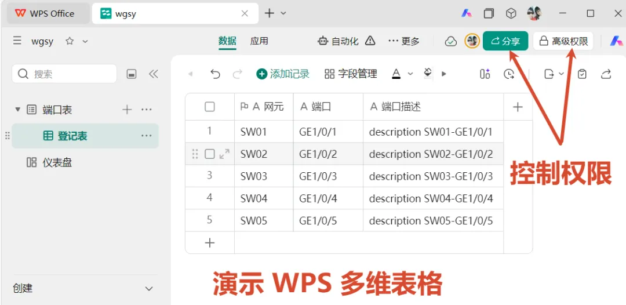Undo the last action
Image resolution: width=626 pixels, height=305 pixels.
(215, 74)
